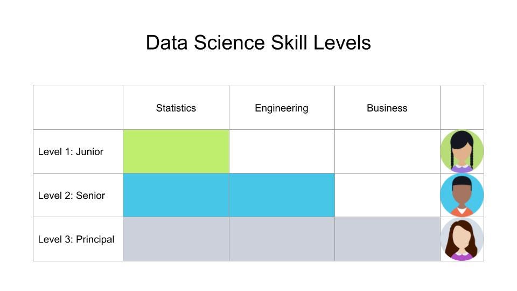Click the gray Principal Statistics cell
The height and width of the screenshot is (291, 517).
176,239
